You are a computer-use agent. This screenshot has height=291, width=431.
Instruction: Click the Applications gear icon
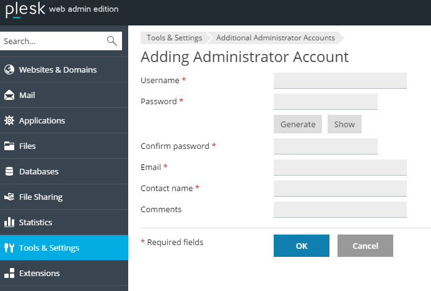click(x=9, y=121)
